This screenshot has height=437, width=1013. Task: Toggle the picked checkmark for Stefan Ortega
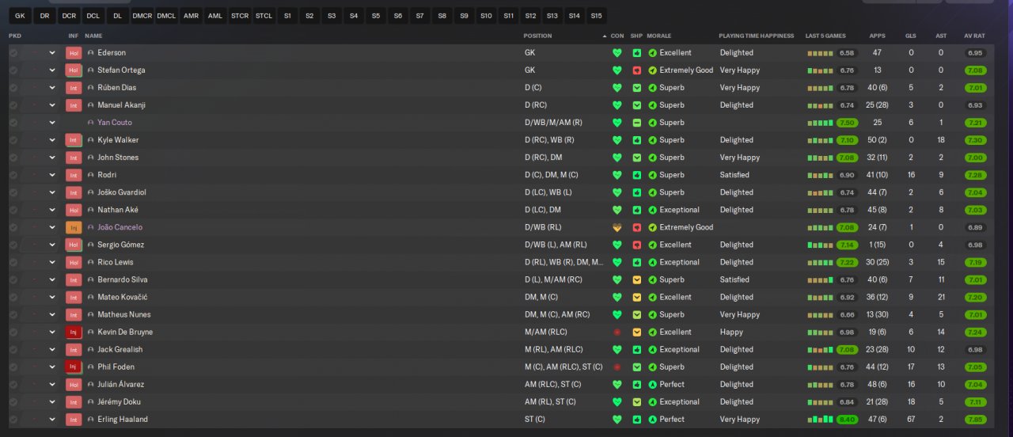tap(13, 70)
